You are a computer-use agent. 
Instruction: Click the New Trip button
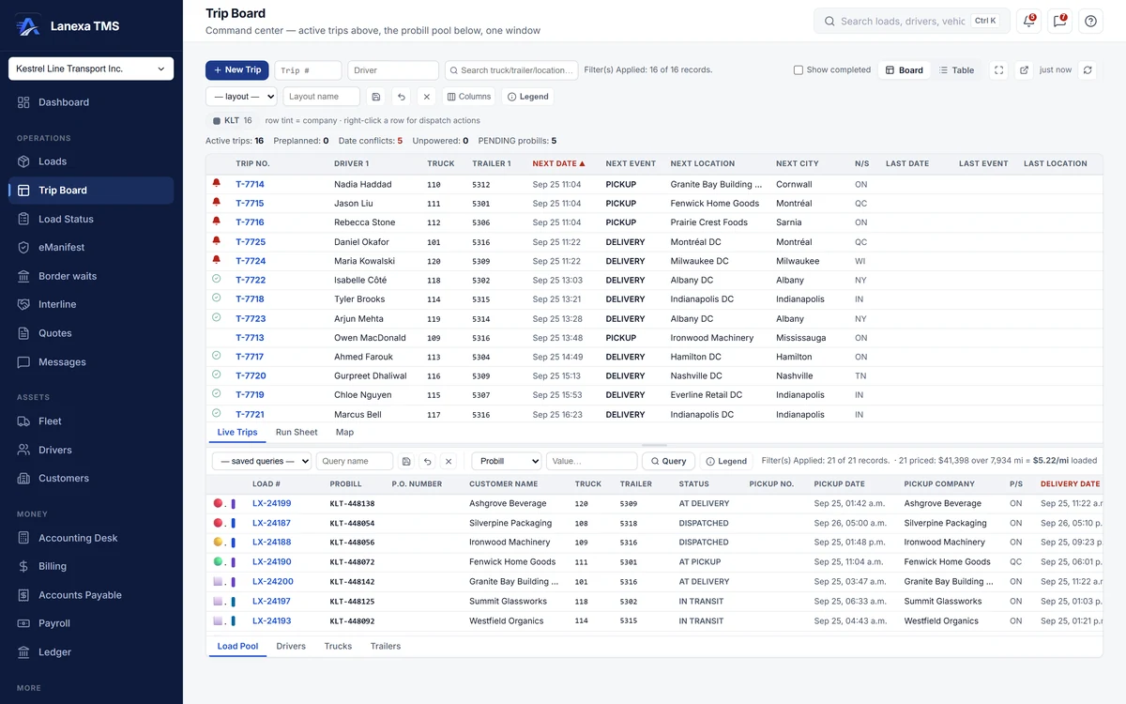[x=237, y=70]
